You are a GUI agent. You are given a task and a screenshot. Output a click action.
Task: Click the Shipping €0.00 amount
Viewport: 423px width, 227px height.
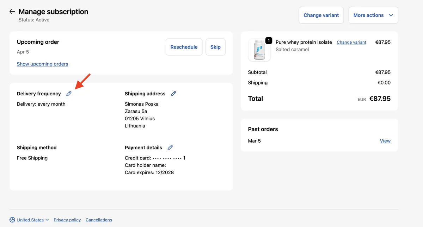(384, 83)
